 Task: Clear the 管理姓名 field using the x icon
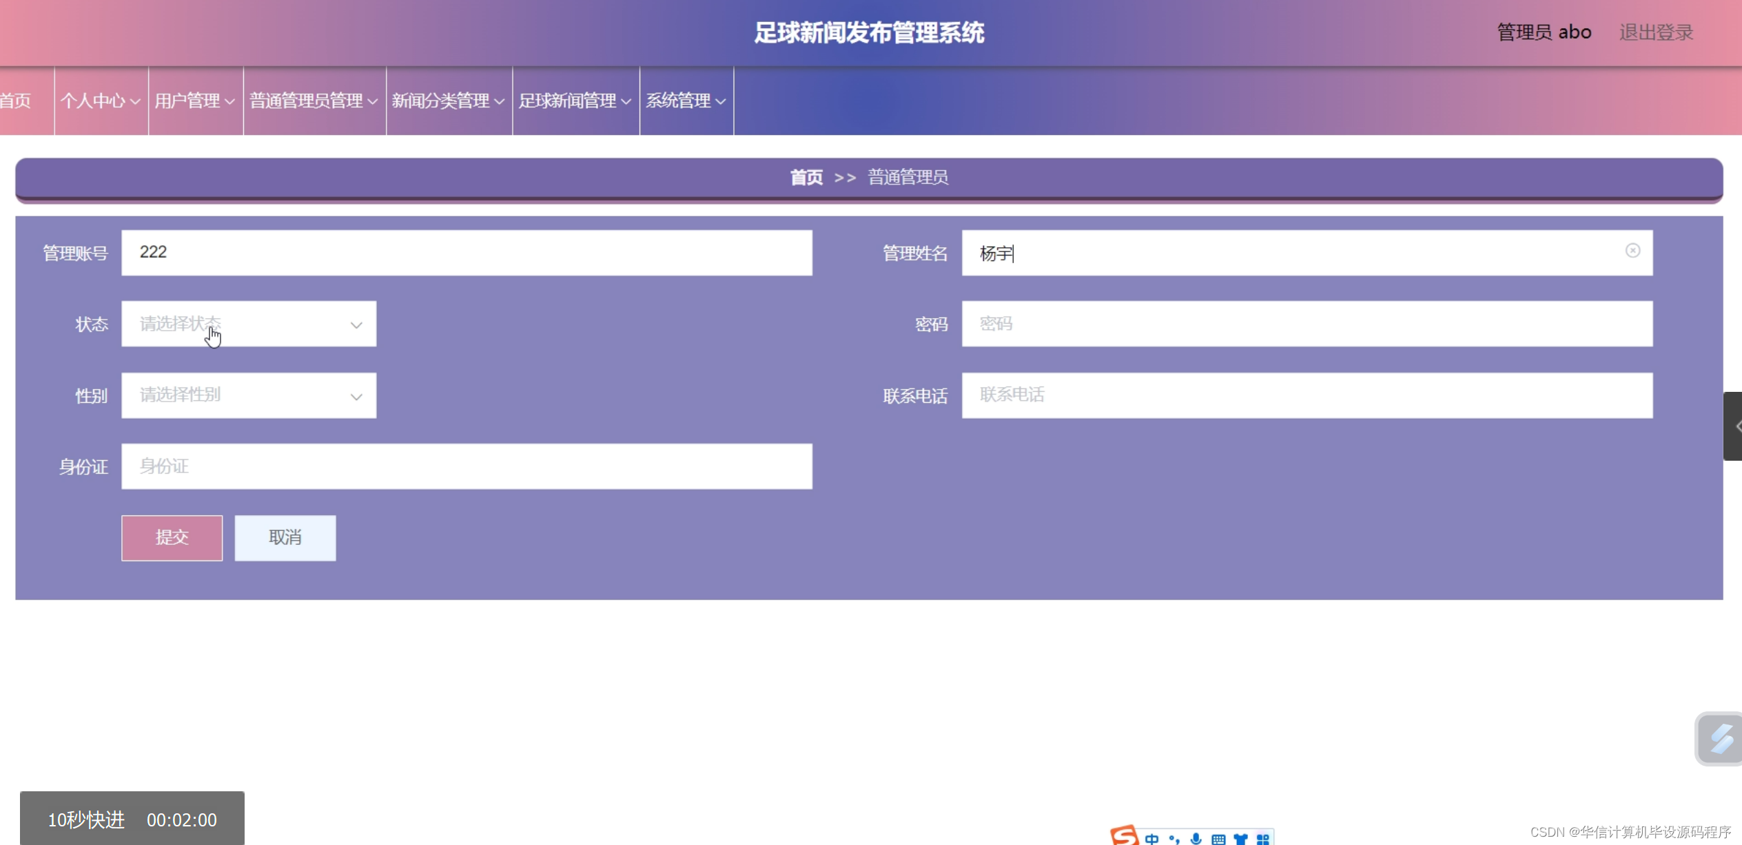tap(1632, 251)
